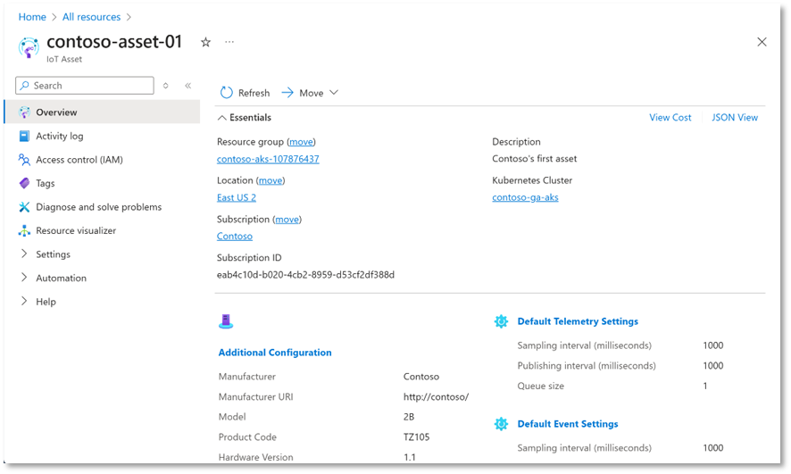The image size is (791, 474).
Task: Click the sidebar Search input field
Action: click(85, 86)
